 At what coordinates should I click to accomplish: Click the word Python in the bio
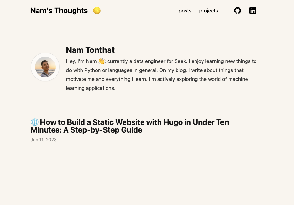coord(92,70)
